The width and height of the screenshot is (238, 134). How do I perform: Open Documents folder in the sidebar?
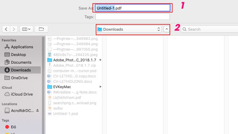21,62
